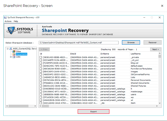The image size is (167, 121).
Task: Select Documents in the tree view
Action: 21,54
